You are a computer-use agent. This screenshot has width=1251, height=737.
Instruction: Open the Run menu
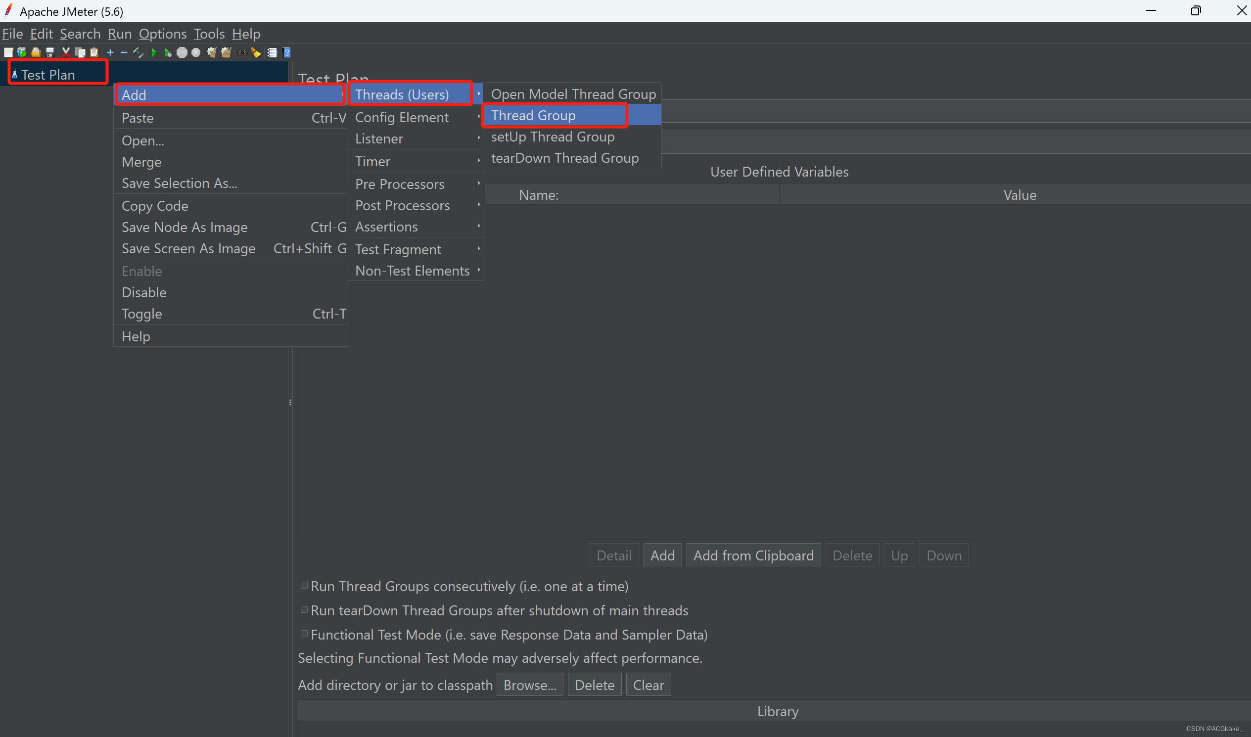point(120,34)
